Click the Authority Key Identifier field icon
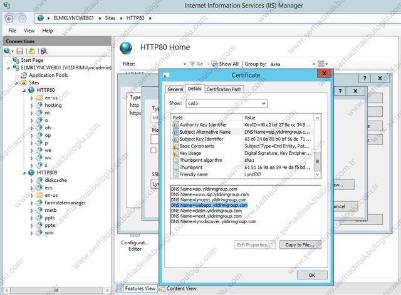The width and height of the screenshot is (401, 295). (175, 125)
